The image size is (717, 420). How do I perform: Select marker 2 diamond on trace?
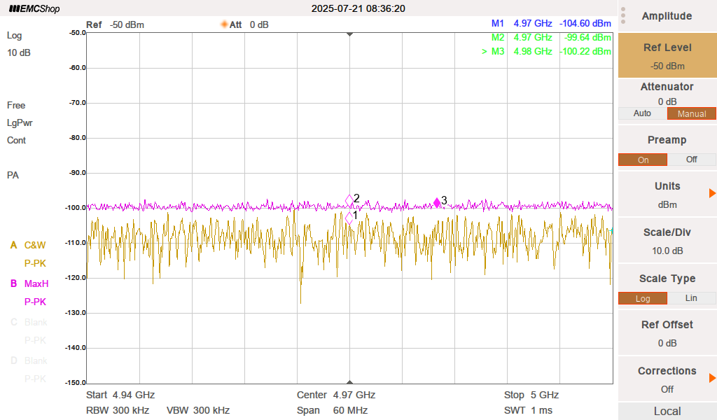coord(349,201)
